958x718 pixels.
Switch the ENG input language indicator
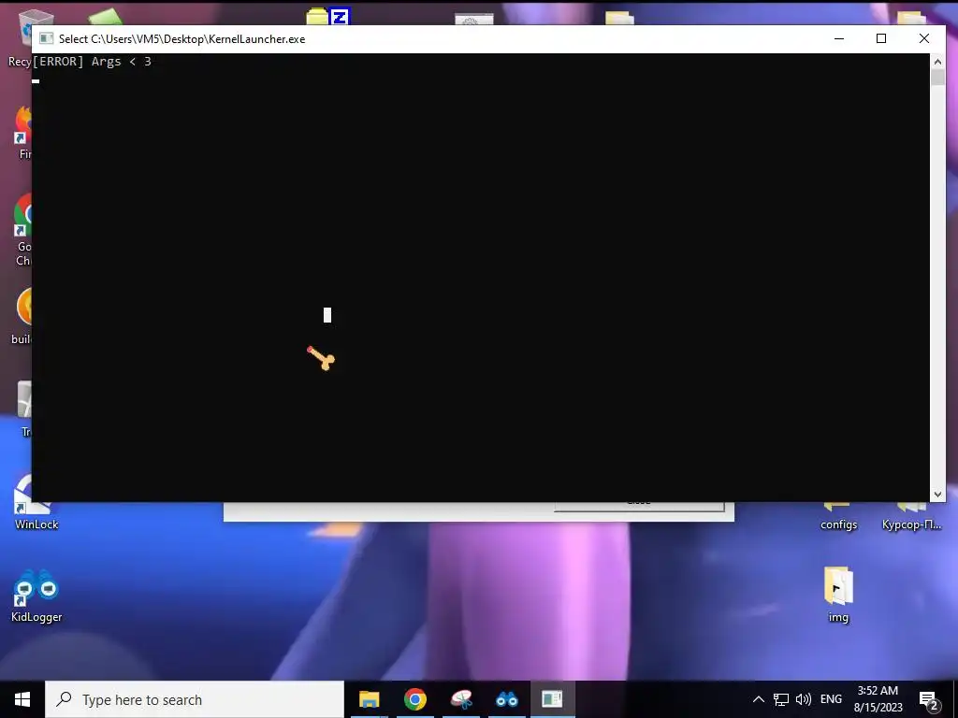pyautogui.click(x=831, y=699)
